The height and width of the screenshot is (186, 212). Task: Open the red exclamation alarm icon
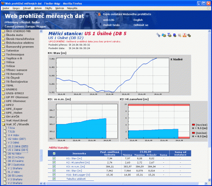184,35
